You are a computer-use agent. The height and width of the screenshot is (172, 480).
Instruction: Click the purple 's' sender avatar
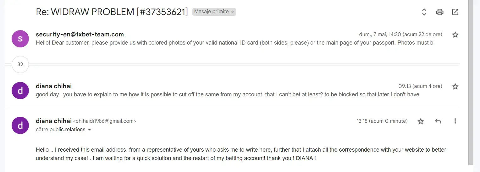(20, 39)
